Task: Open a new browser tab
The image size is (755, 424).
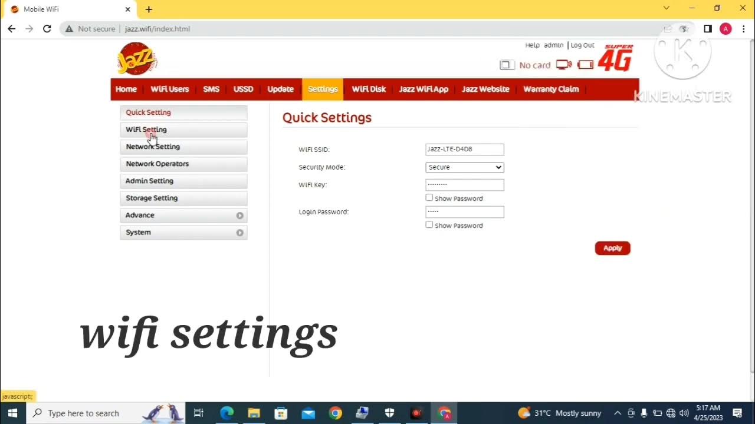Action: [x=149, y=9]
